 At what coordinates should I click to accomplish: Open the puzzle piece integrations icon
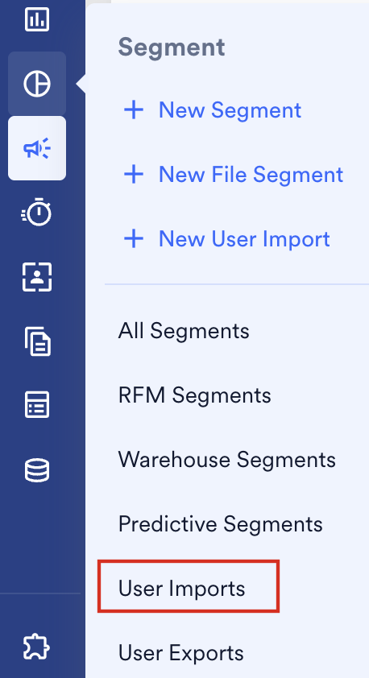[36, 647]
